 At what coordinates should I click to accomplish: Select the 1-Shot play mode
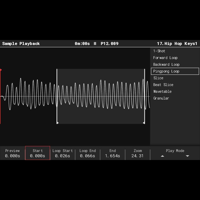pos(175,51)
